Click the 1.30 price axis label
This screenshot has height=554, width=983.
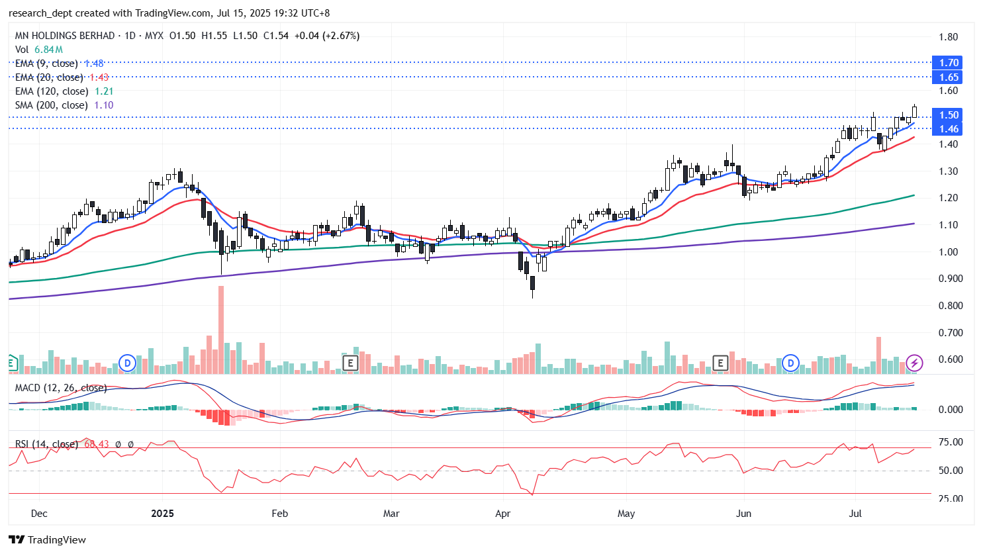(949, 171)
